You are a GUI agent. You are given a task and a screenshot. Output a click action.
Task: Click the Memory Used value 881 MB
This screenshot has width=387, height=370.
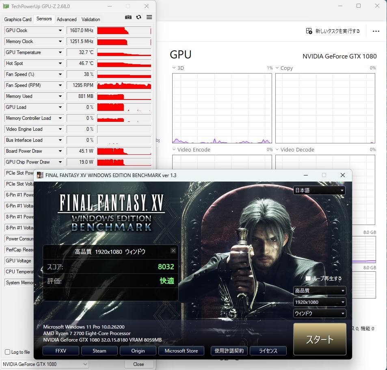pos(81,96)
